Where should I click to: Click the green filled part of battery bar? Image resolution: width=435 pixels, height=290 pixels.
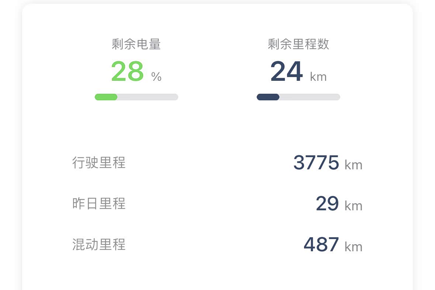(106, 97)
